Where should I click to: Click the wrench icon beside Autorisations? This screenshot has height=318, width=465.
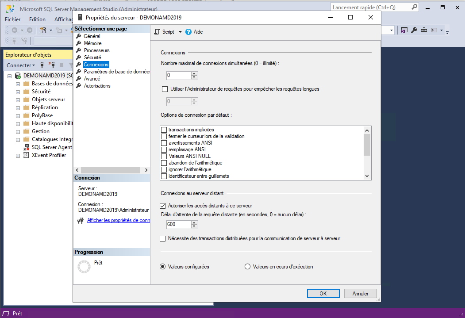[x=79, y=86]
